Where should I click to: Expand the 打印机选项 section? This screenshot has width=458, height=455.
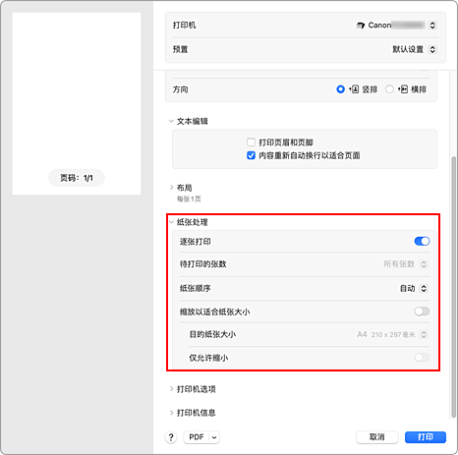(171, 389)
